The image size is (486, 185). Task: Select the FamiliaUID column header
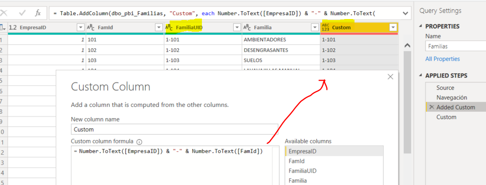pyautogui.click(x=189, y=27)
